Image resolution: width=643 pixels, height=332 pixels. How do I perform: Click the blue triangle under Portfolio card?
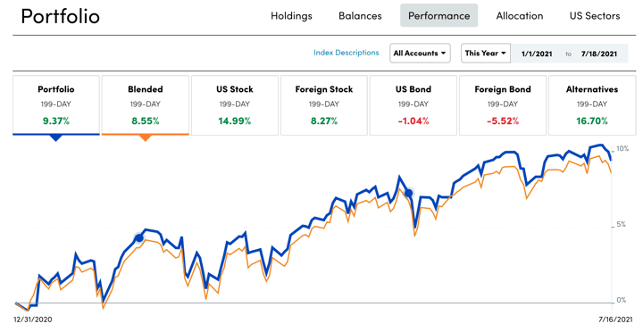coord(56,138)
